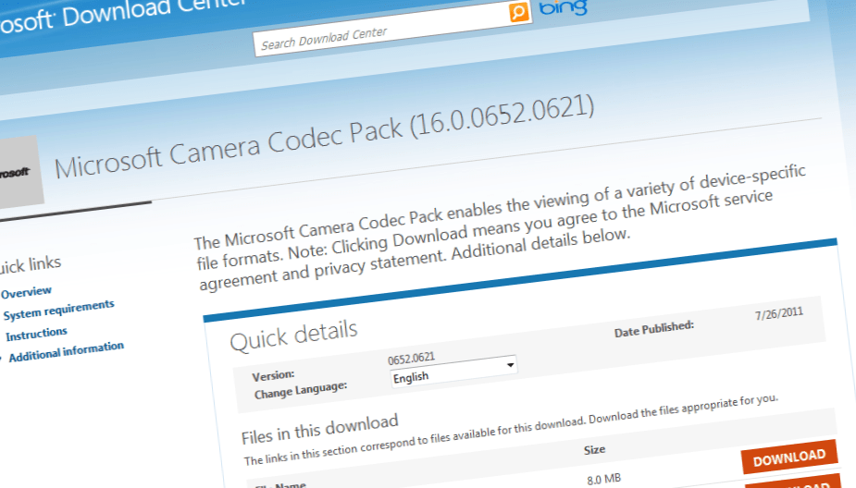Click the 8.0 MB size value
Image resolution: width=856 pixels, height=488 pixels.
click(603, 480)
